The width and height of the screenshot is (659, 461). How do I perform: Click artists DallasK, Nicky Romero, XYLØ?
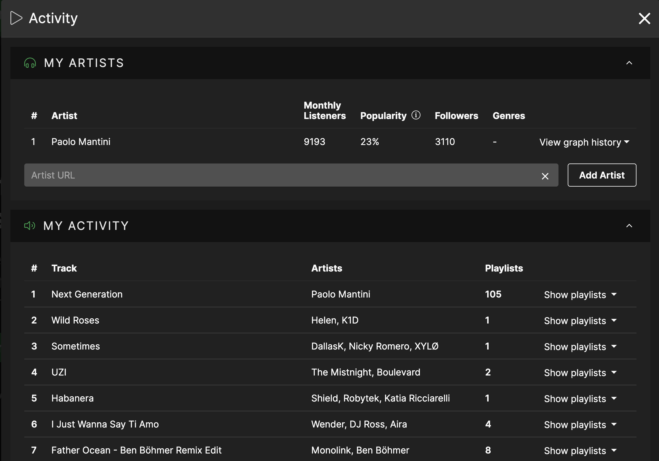tap(375, 346)
